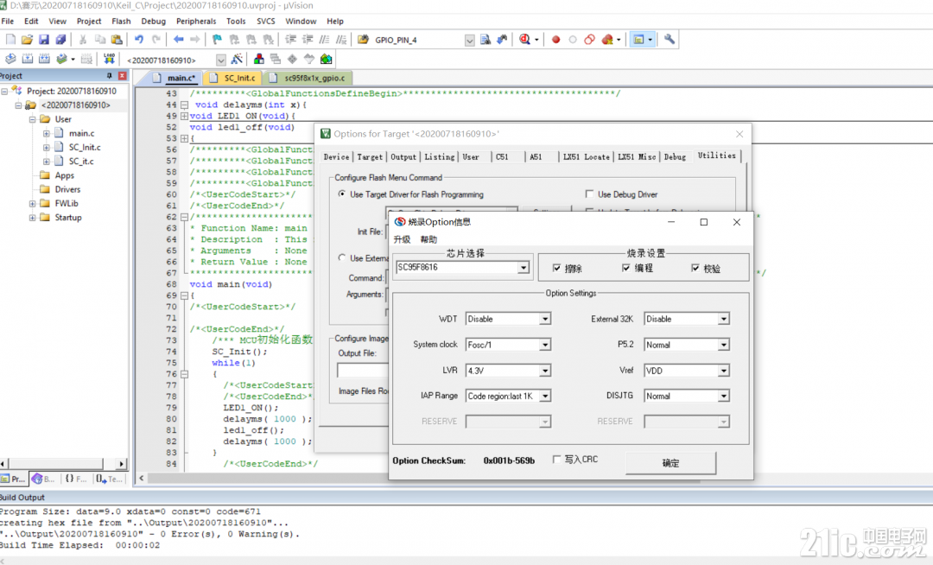This screenshot has height=565, width=933.
Task: Kill all breakpoints icon
Action: (607, 40)
